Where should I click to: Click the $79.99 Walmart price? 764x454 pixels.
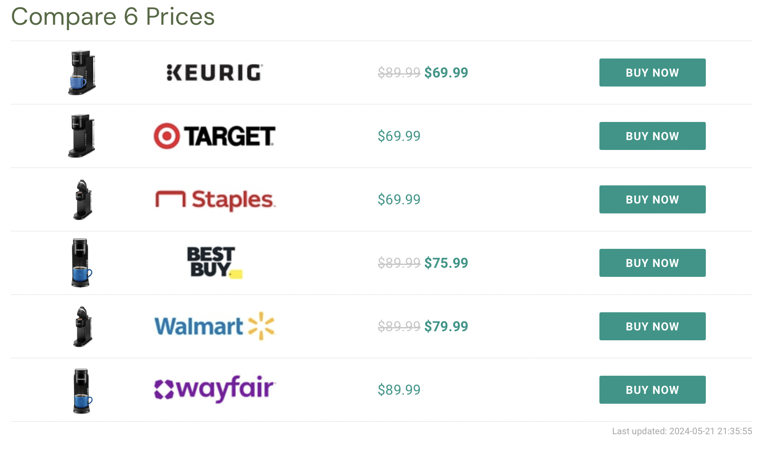[x=446, y=326]
